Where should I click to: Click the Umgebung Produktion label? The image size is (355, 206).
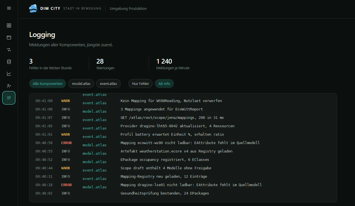pos(128,8)
